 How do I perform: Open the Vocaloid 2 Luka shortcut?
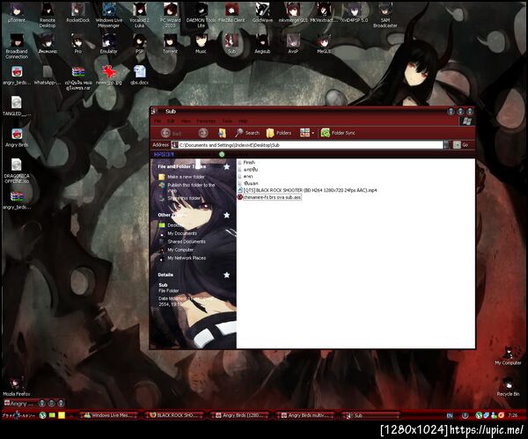pos(139,15)
